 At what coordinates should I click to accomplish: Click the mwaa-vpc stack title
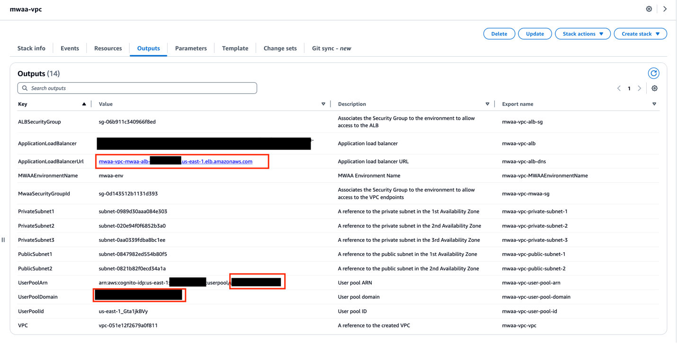[x=26, y=9]
